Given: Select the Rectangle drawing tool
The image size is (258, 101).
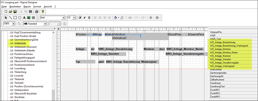Looking at the screenshot, I should 15,18.
